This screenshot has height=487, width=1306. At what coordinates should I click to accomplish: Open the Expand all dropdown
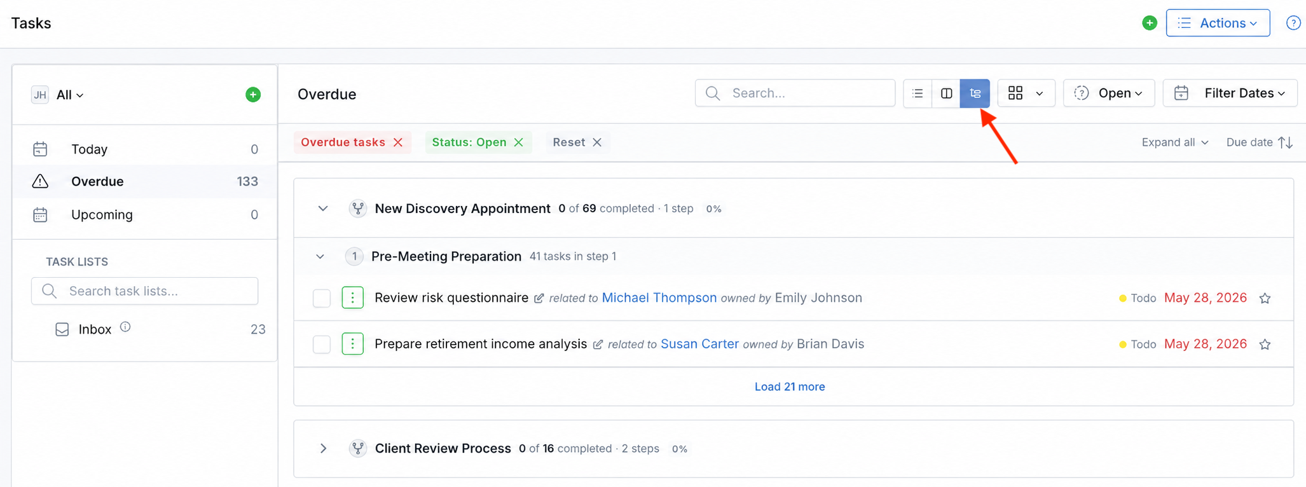pyautogui.click(x=1174, y=142)
